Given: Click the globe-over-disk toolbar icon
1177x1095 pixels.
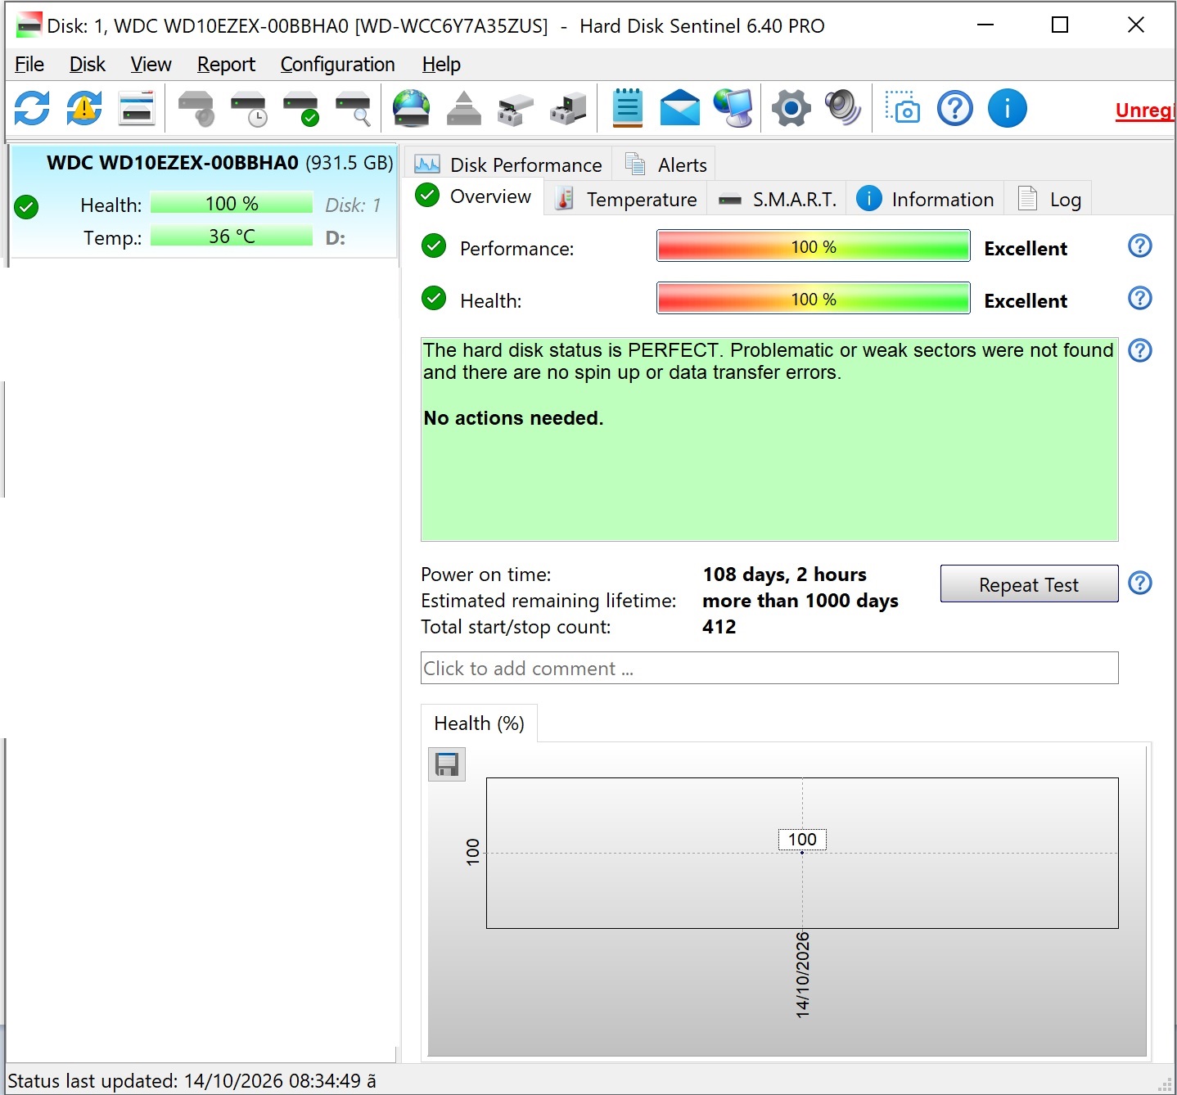Looking at the screenshot, I should [411, 108].
